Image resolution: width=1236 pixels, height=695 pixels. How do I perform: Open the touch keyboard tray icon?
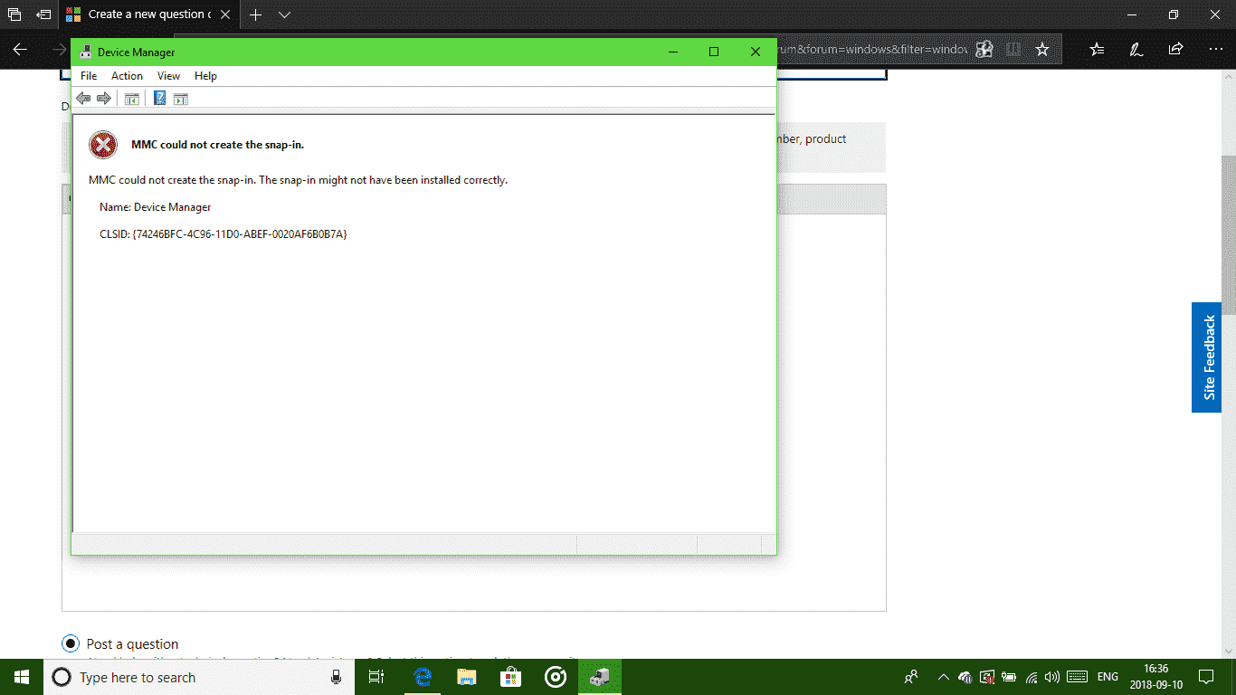pyautogui.click(x=1077, y=677)
